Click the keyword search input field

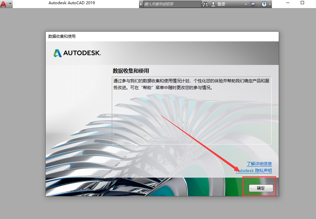(172, 4)
